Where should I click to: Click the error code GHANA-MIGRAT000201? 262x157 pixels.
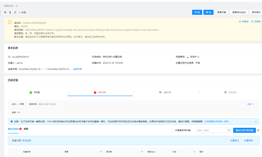click(35, 23)
